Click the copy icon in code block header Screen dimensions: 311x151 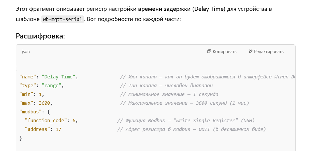pos(209,51)
